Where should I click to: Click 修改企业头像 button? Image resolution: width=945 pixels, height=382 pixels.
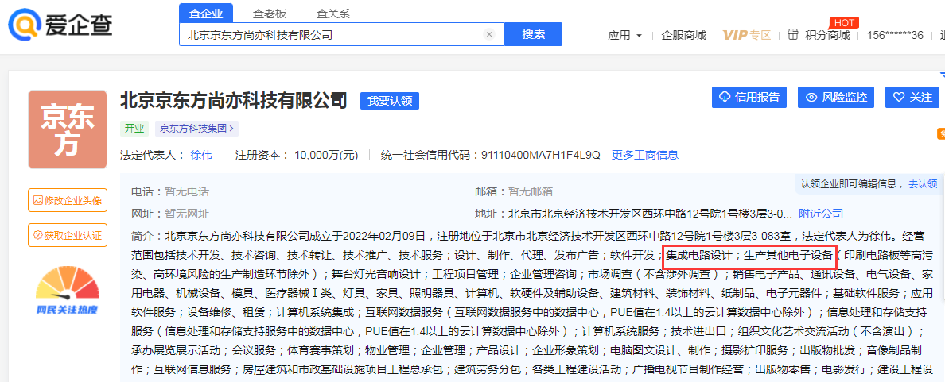(68, 200)
